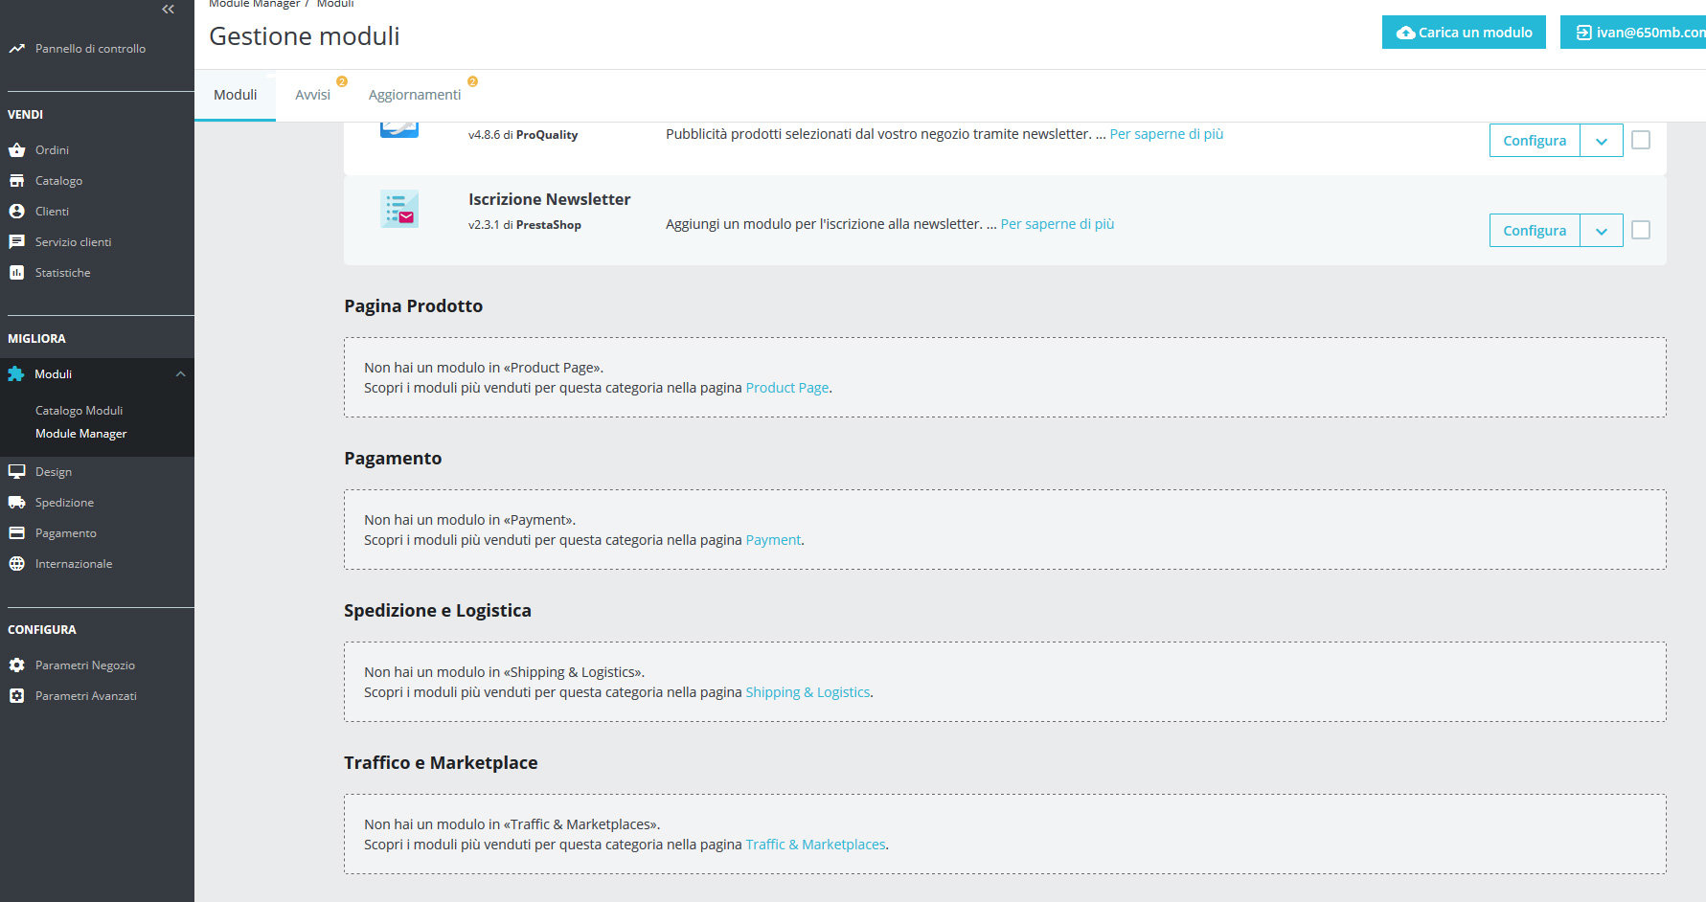This screenshot has height=902, width=1706.
Task: Click the ProQuality module logo icon
Action: pos(399,130)
